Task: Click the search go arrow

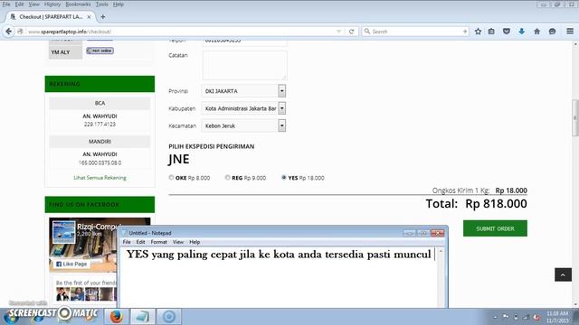Action: pyautogui.click(x=464, y=32)
